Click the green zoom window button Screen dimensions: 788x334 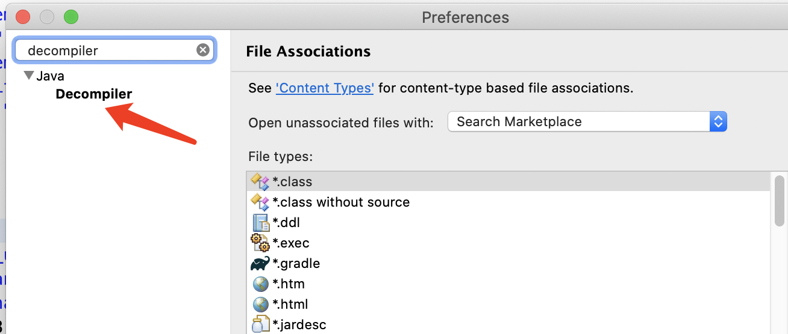click(x=71, y=17)
